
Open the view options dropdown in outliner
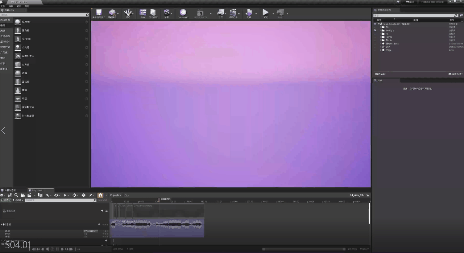(x=455, y=74)
